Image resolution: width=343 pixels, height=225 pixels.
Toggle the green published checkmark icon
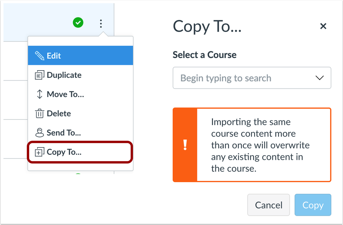(78, 23)
